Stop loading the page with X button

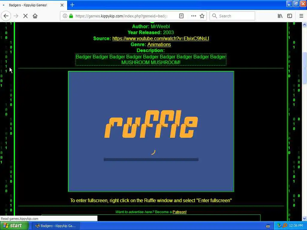click(25, 16)
